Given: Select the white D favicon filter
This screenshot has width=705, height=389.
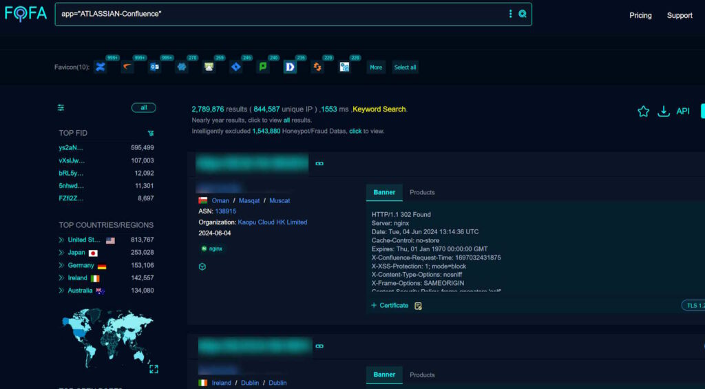Looking at the screenshot, I should 290,67.
